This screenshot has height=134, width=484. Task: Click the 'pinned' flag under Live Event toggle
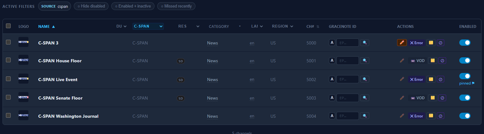[x=467, y=83]
